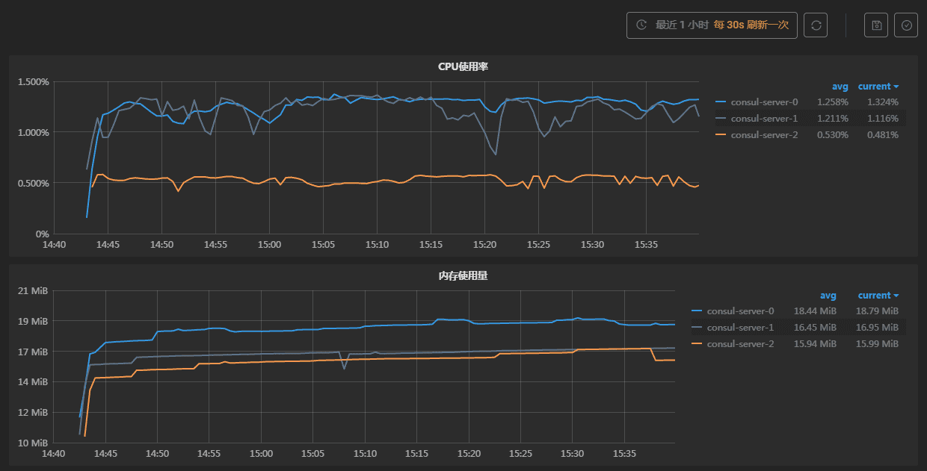Click orange color line of memory consul-server-2

click(697, 343)
